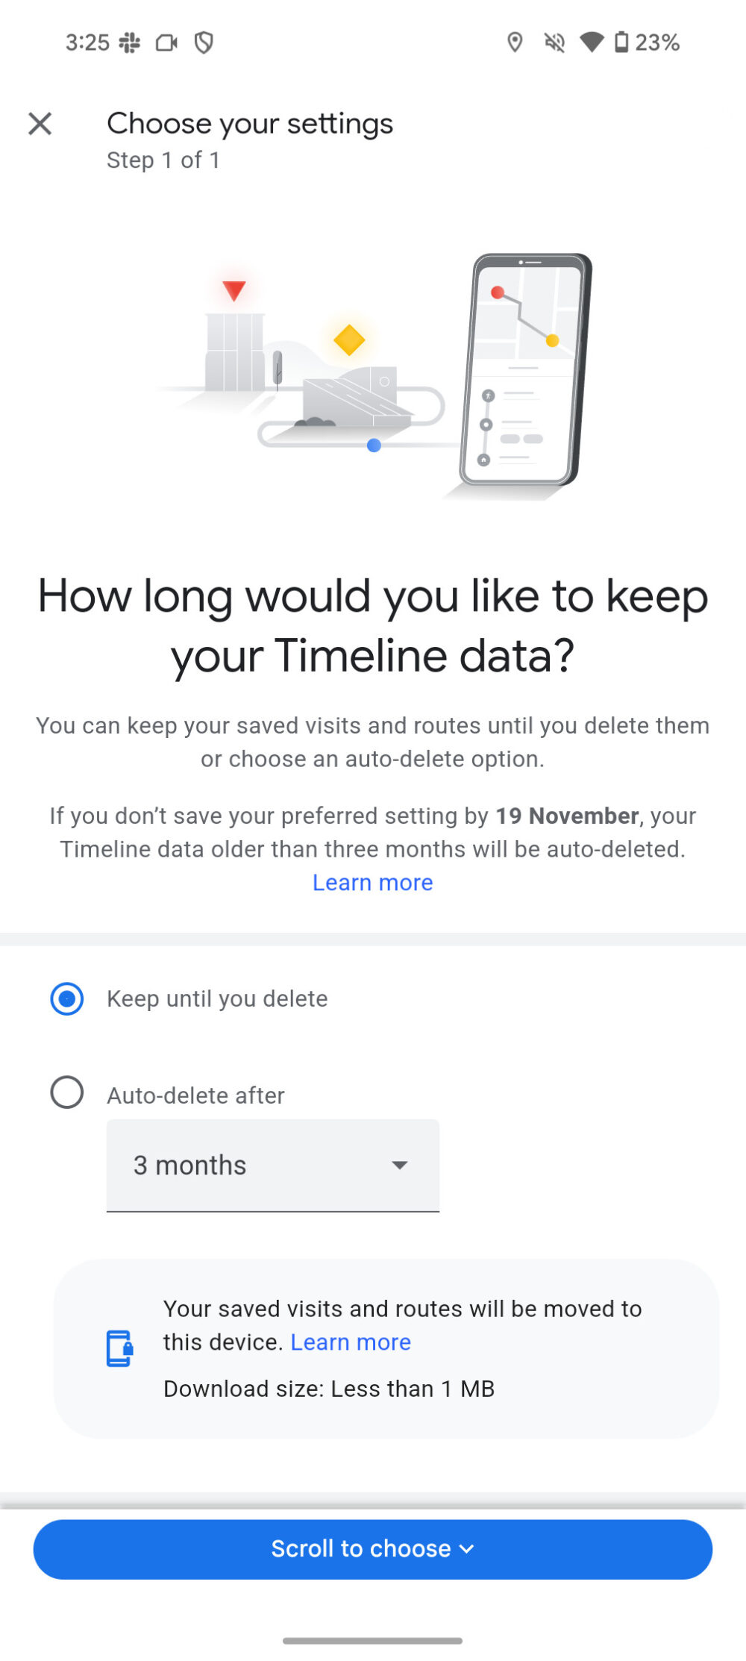Tap the muted notifications icon
This screenshot has width=746, height=1661.
point(554,43)
